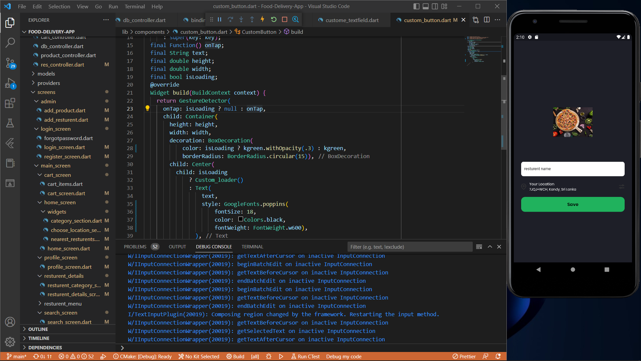Click the Colors.black color swatch
641x361 pixels.
[x=240, y=219]
